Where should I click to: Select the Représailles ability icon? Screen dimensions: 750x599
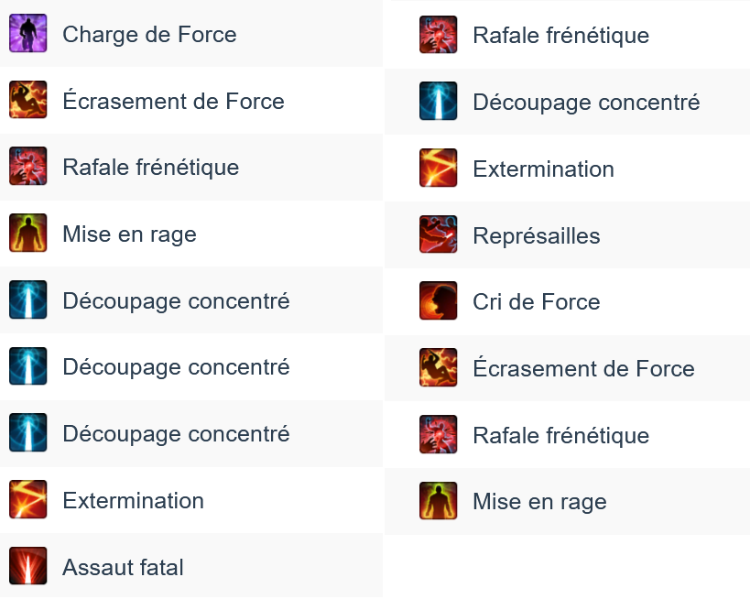438,234
